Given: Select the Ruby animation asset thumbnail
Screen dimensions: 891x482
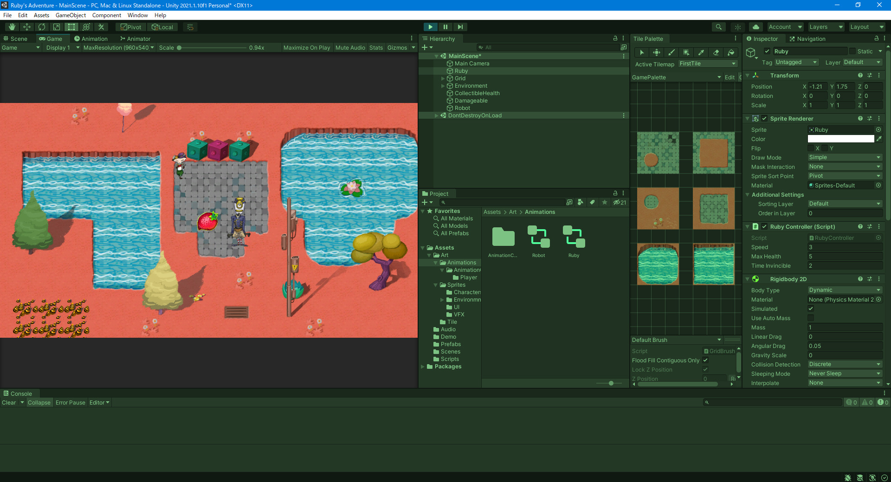Looking at the screenshot, I should pos(574,237).
